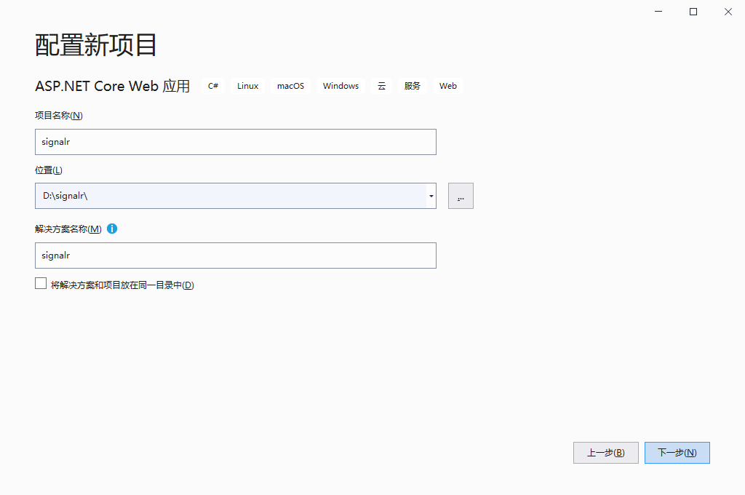Select the Windows platform tag

click(x=340, y=85)
